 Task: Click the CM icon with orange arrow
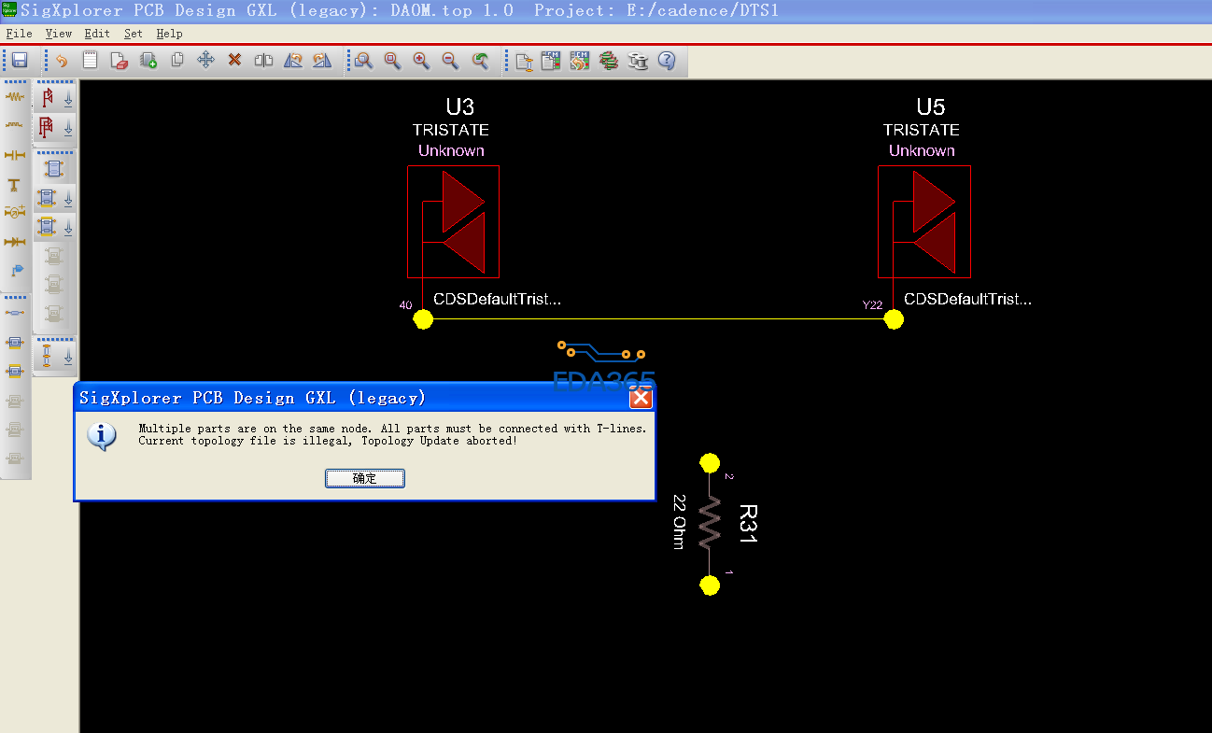pyautogui.click(x=579, y=61)
